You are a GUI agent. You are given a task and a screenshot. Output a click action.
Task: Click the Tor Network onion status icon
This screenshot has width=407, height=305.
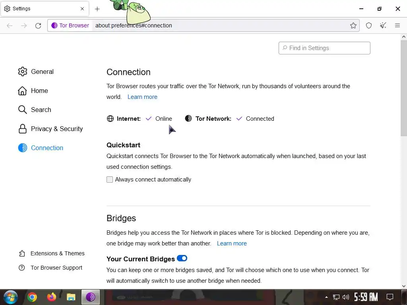coord(188,118)
